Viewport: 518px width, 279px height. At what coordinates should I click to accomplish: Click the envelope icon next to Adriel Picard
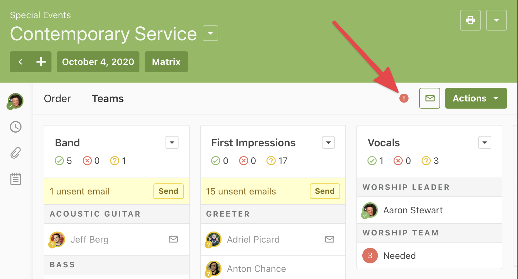(x=329, y=240)
